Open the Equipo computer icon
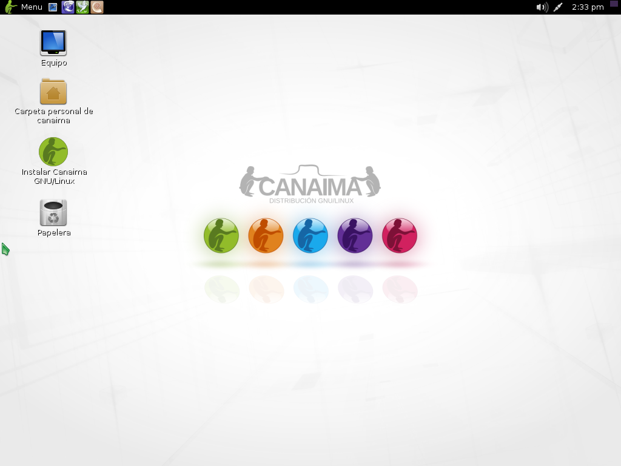This screenshot has height=466, width=621. click(x=53, y=42)
